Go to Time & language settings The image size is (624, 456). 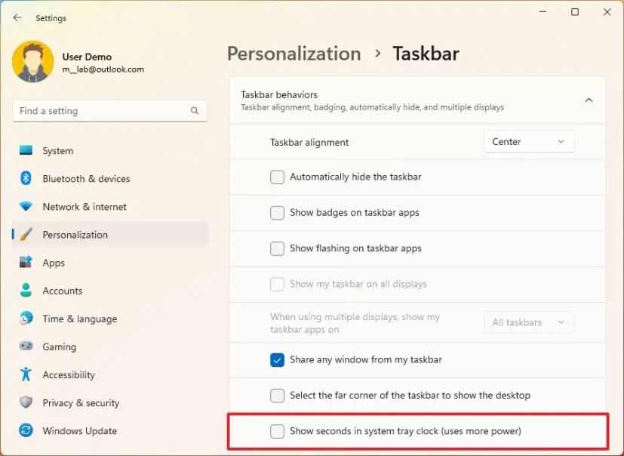point(79,319)
